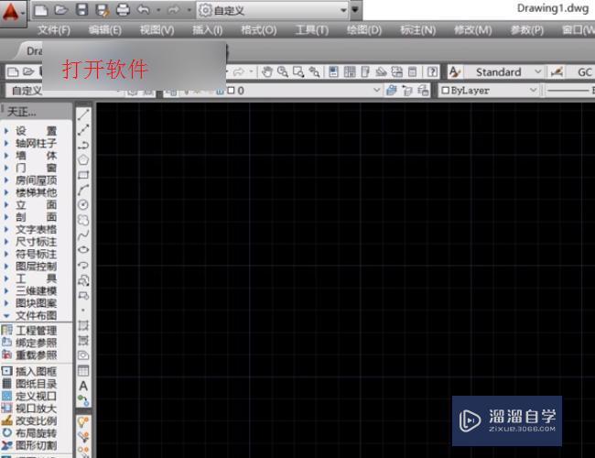Select the Pan hand tool in standard toolbar
Viewport: 595px width, 458px height.
pyautogui.click(x=266, y=71)
